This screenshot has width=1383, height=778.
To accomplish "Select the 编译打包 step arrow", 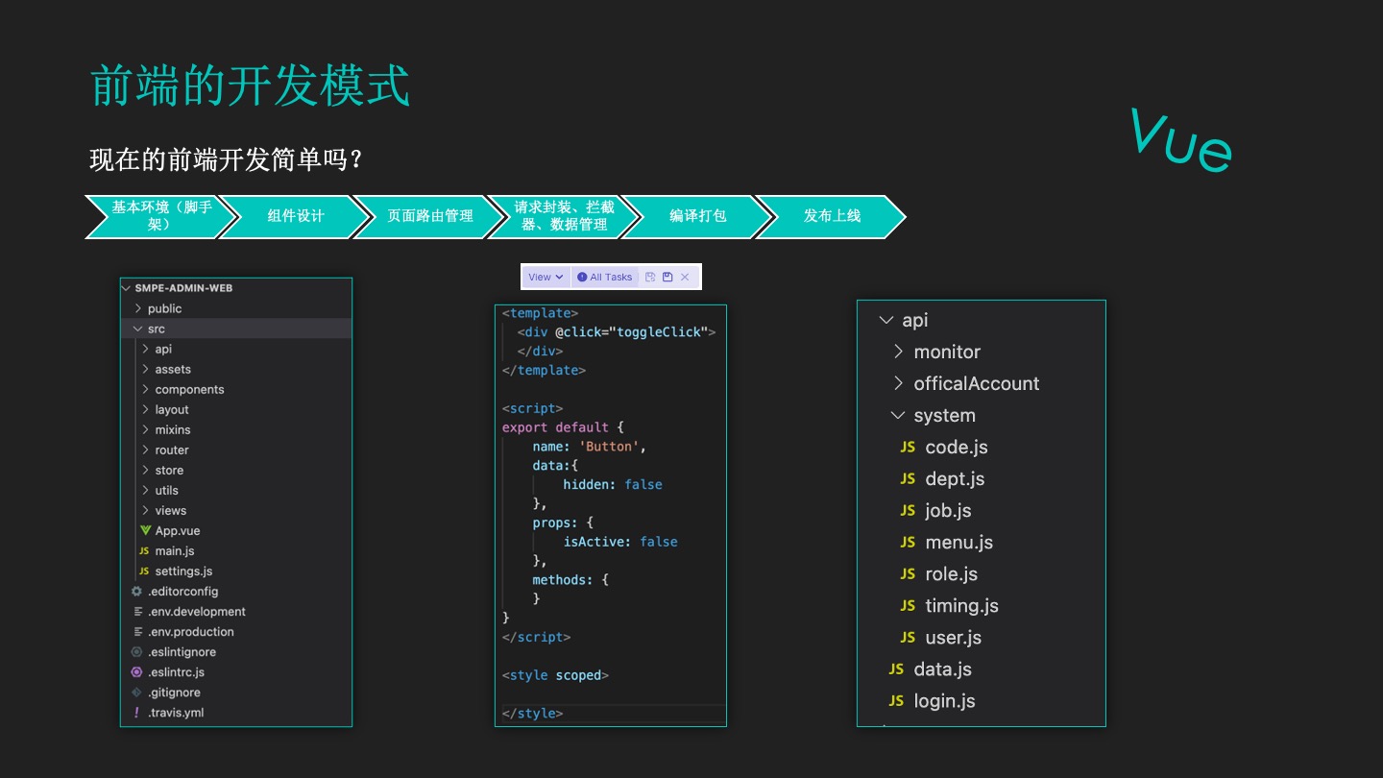I will coord(697,216).
